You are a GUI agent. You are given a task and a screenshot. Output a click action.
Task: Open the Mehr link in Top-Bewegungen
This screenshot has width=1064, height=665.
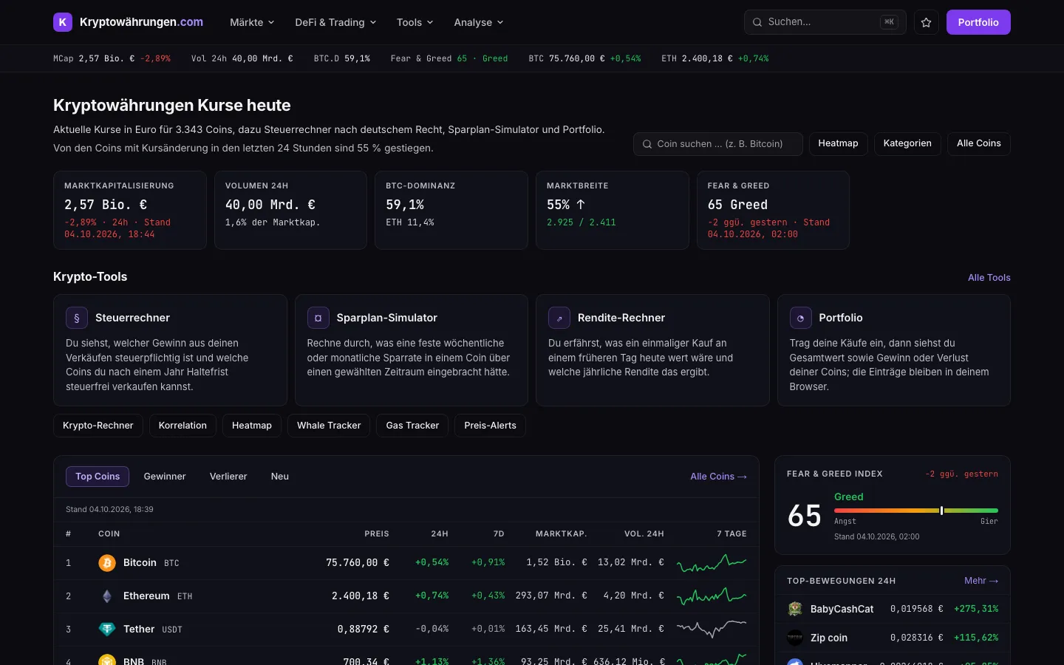pyautogui.click(x=981, y=581)
